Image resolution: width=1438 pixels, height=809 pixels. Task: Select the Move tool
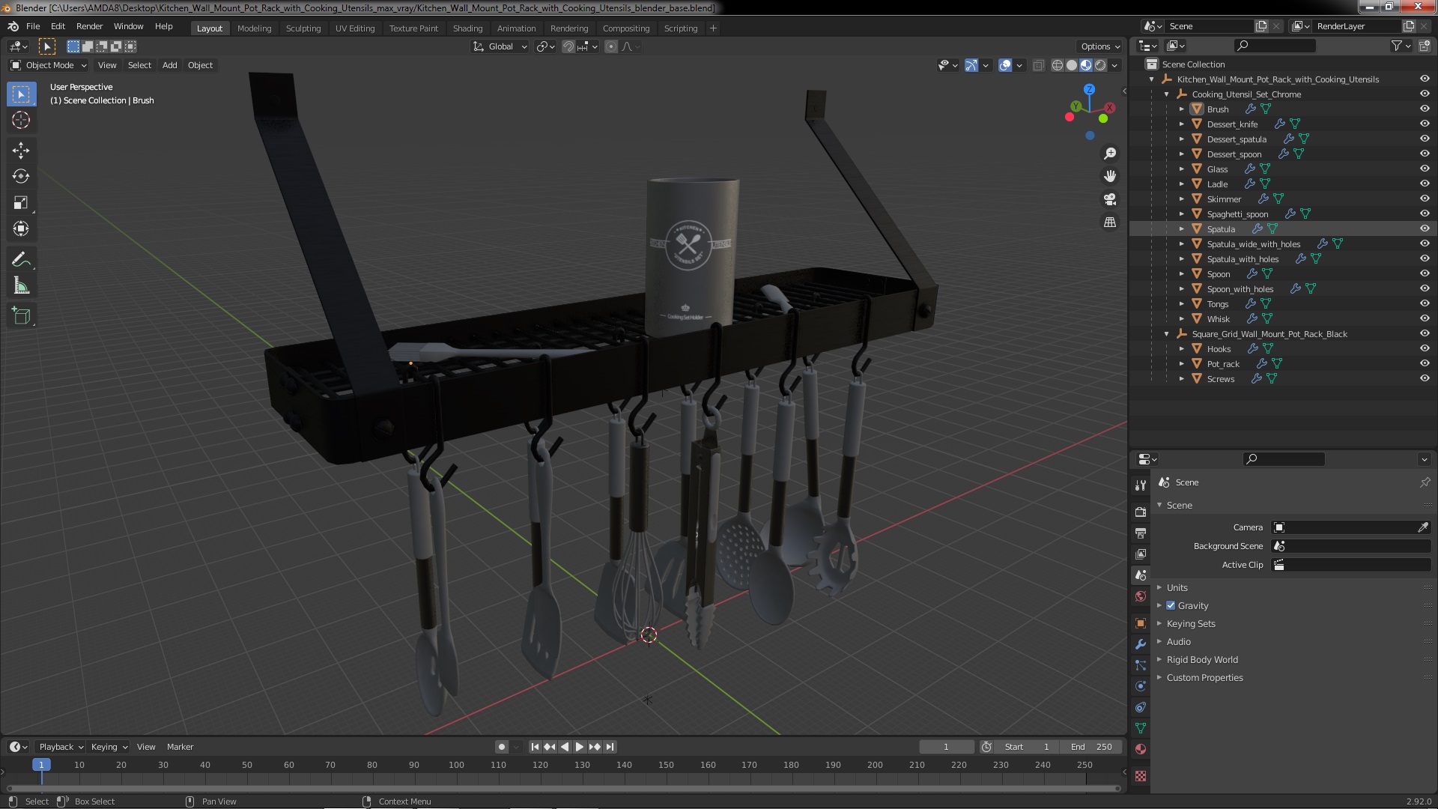[21, 151]
